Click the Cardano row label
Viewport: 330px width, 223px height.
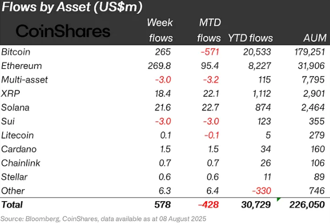[18, 149]
